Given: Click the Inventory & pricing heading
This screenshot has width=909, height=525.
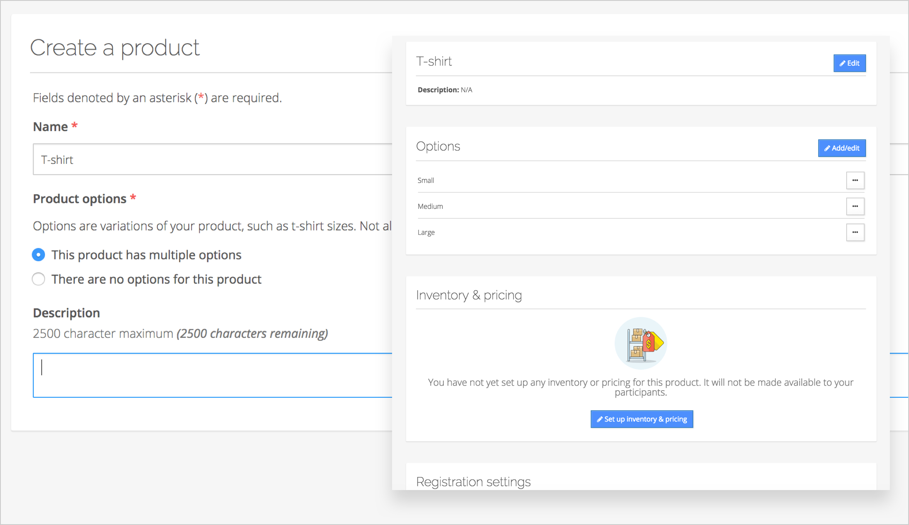Looking at the screenshot, I should pos(469,295).
